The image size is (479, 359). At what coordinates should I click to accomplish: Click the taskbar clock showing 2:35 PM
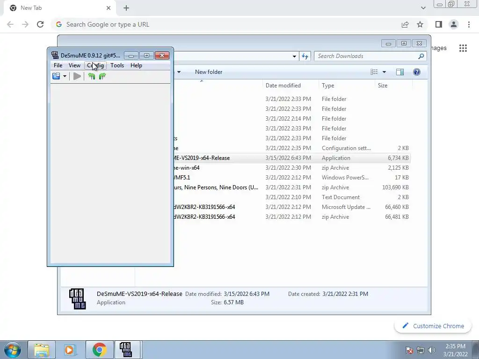(x=455, y=350)
